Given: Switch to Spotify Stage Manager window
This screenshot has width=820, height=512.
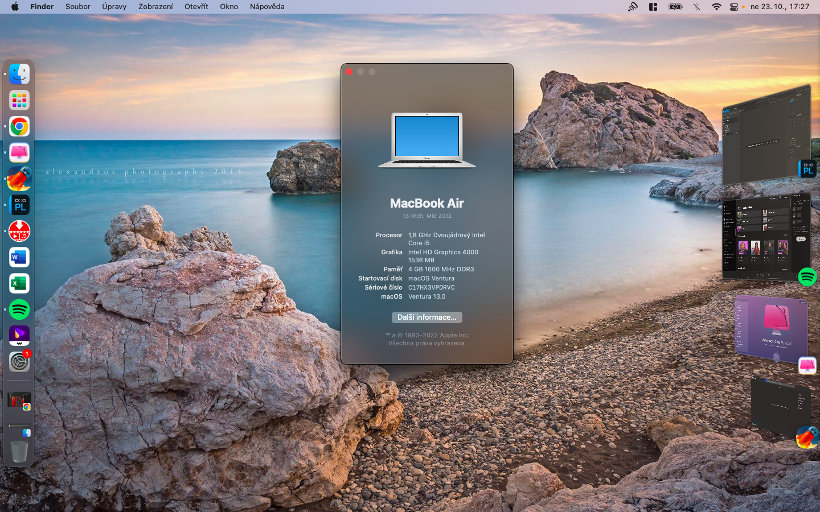Looking at the screenshot, I should pyautogui.click(x=766, y=237).
